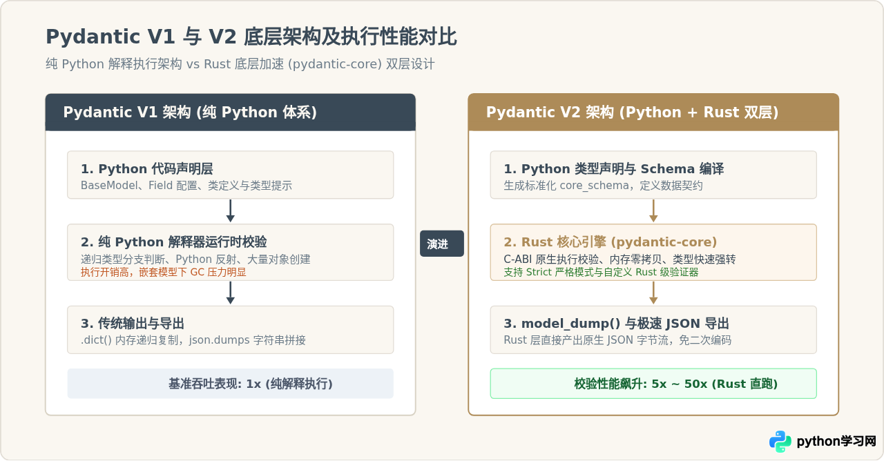Click the 演进 label between columns

[442, 244]
